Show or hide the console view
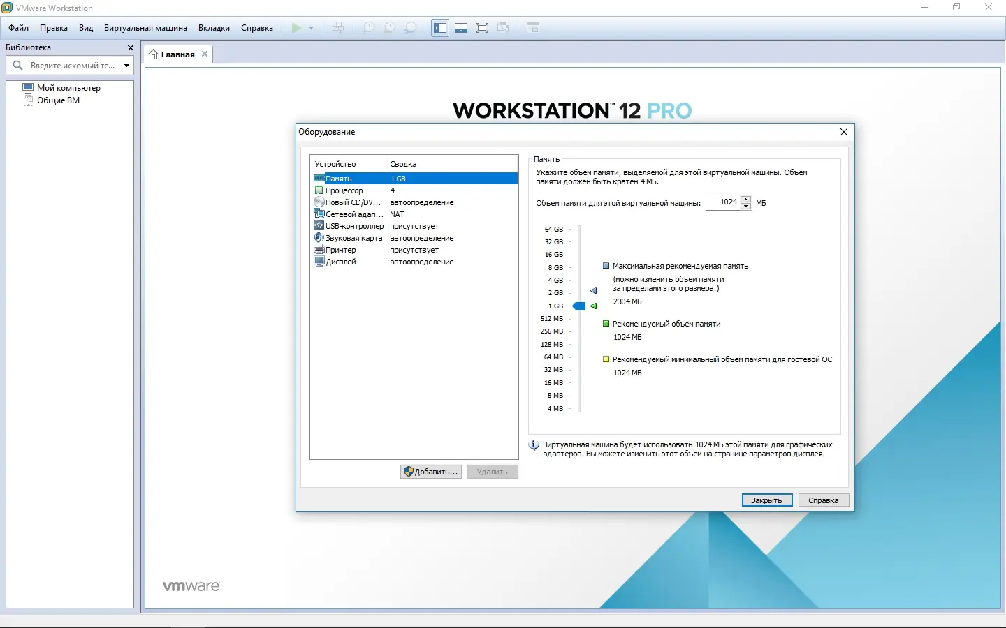This screenshot has width=1006, height=628. pos(461,28)
